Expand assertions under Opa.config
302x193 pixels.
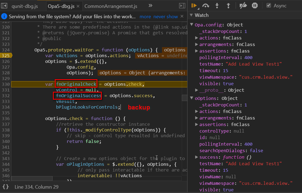click(x=196, y=51)
